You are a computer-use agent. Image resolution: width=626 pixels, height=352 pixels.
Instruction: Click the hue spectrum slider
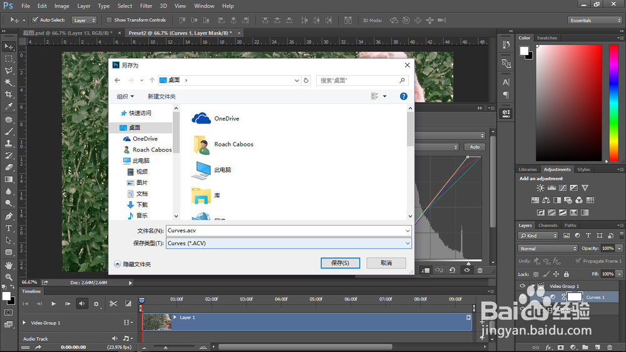613,103
